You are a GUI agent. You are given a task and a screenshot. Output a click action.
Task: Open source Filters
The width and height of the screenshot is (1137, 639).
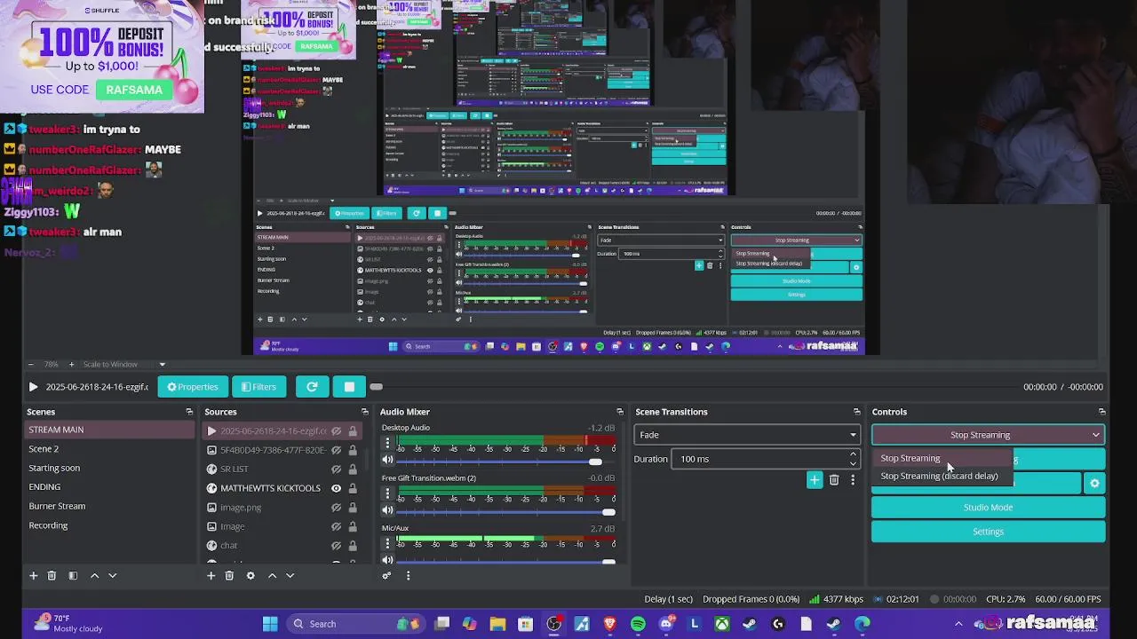click(x=258, y=387)
